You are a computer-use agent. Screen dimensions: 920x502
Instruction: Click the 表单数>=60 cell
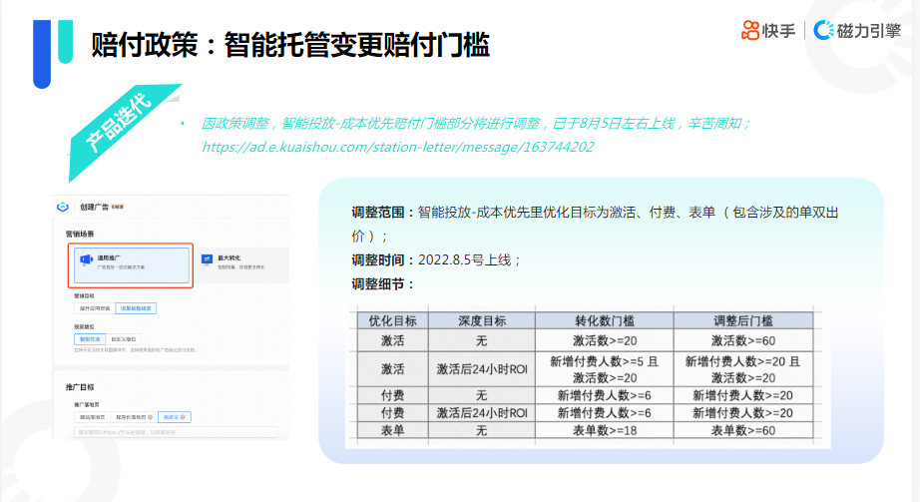[743, 430]
